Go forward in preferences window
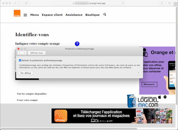The height and width of the screenshot is (130, 178). pyautogui.click(x=24, y=53)
